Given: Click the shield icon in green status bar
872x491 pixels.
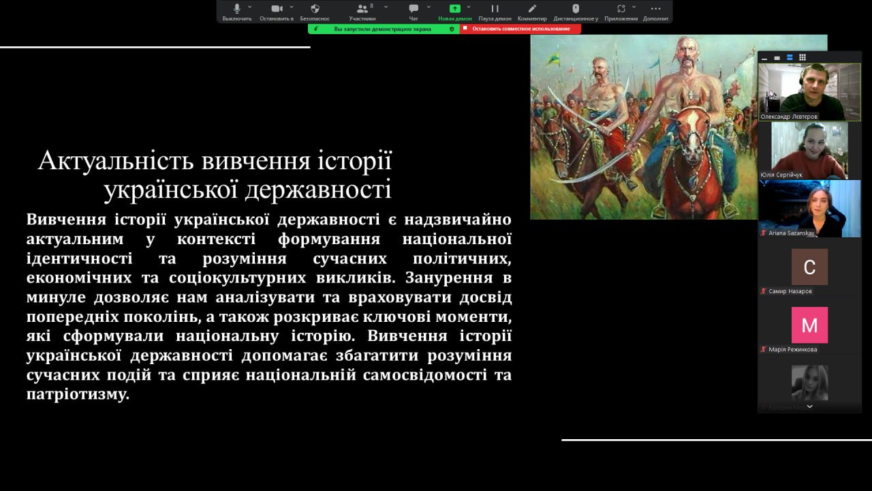Looking at the screenshot, I should tap(452, 29).
